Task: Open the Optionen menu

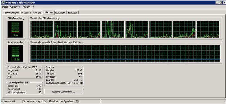Action: (15, 7)
